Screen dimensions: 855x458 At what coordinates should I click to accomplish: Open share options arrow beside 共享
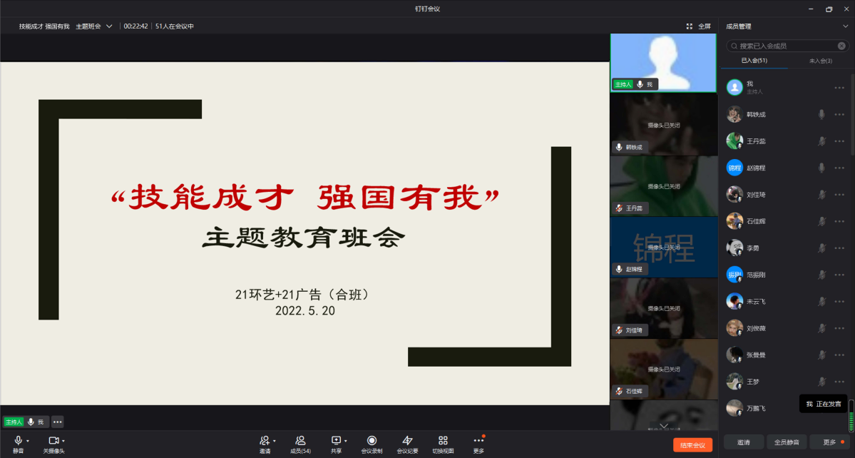tap(346, 441)
